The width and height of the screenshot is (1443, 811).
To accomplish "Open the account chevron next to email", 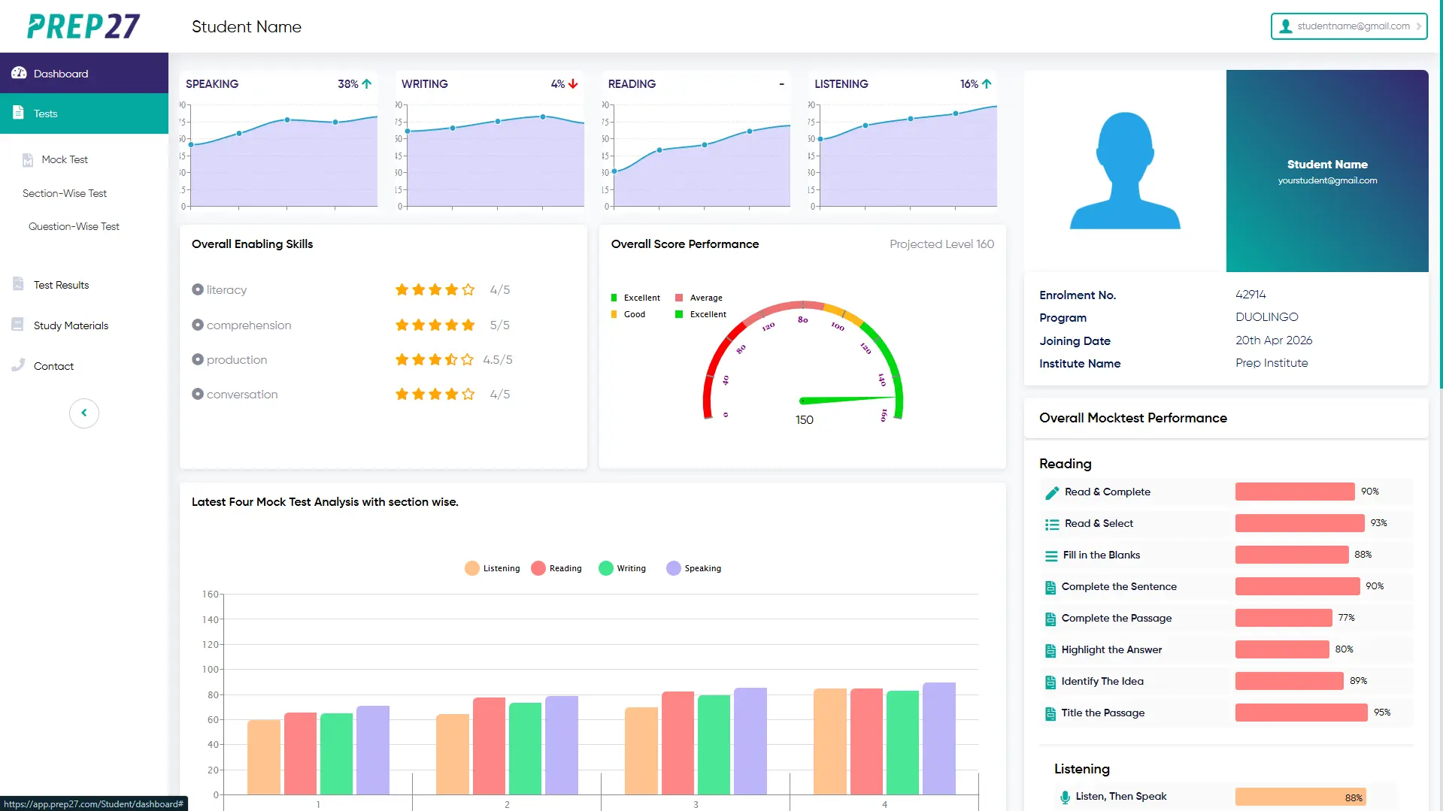I will pyautogui.click(x=1420, y=26).
